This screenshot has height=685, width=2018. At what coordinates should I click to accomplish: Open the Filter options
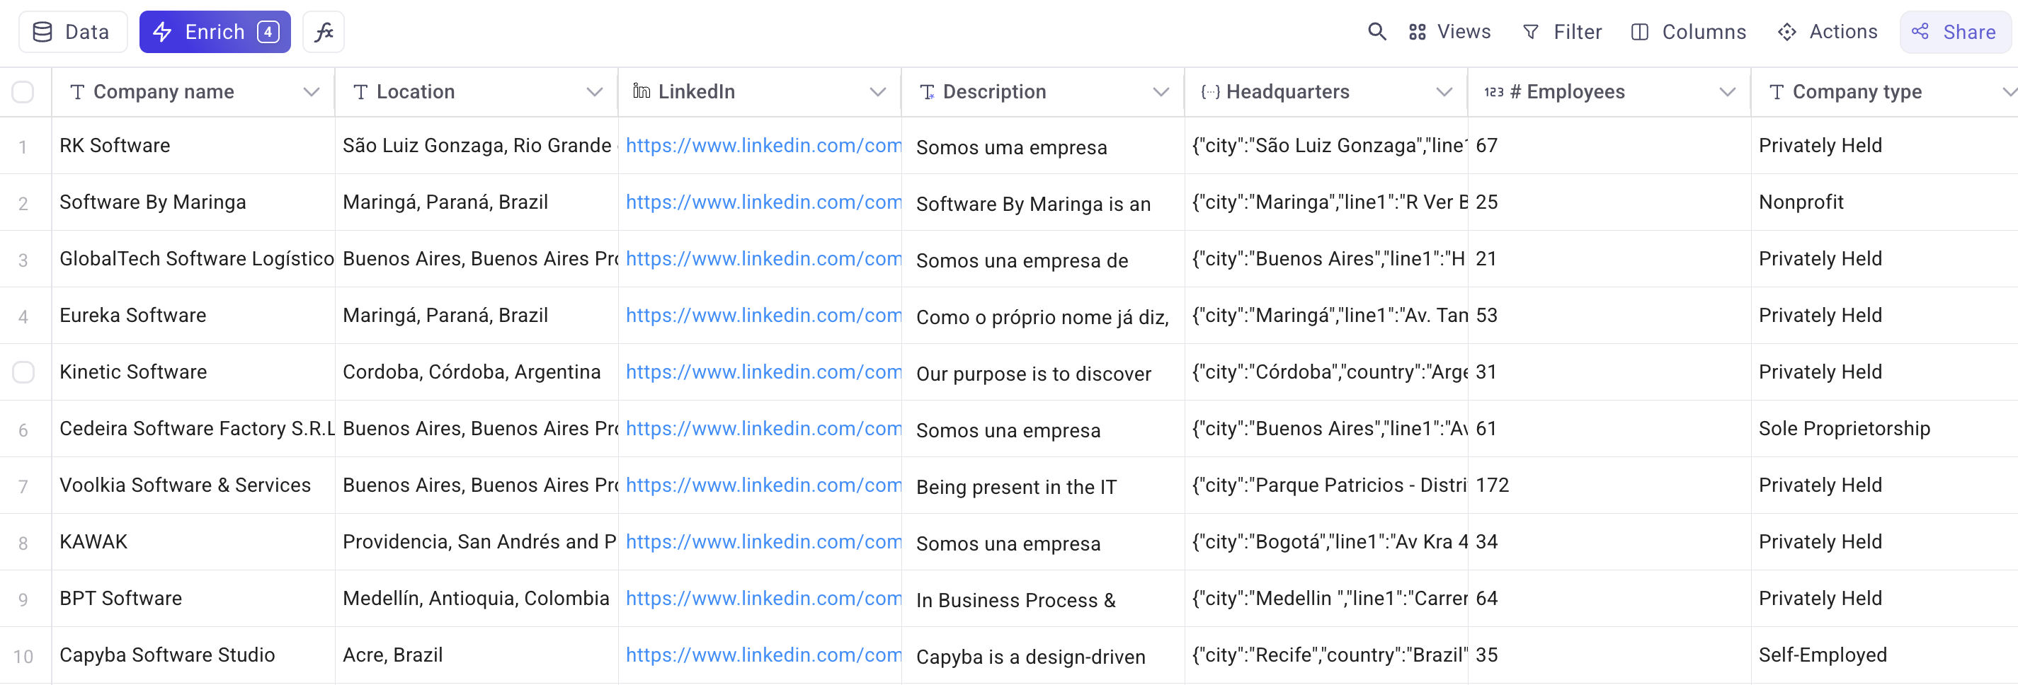coord(1562,32)
